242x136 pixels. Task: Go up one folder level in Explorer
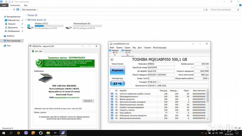14,9
